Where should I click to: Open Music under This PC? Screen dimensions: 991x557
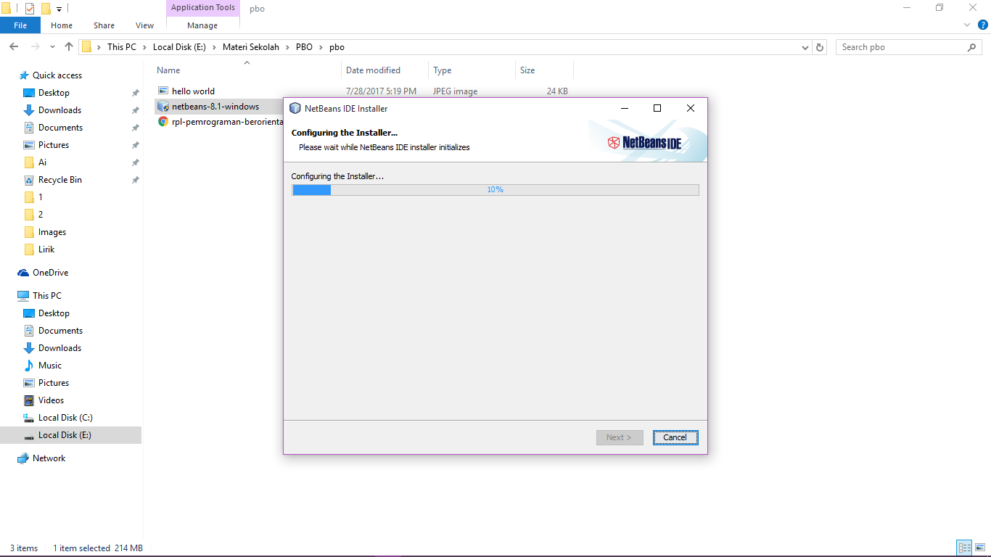(x=50, y=366)
